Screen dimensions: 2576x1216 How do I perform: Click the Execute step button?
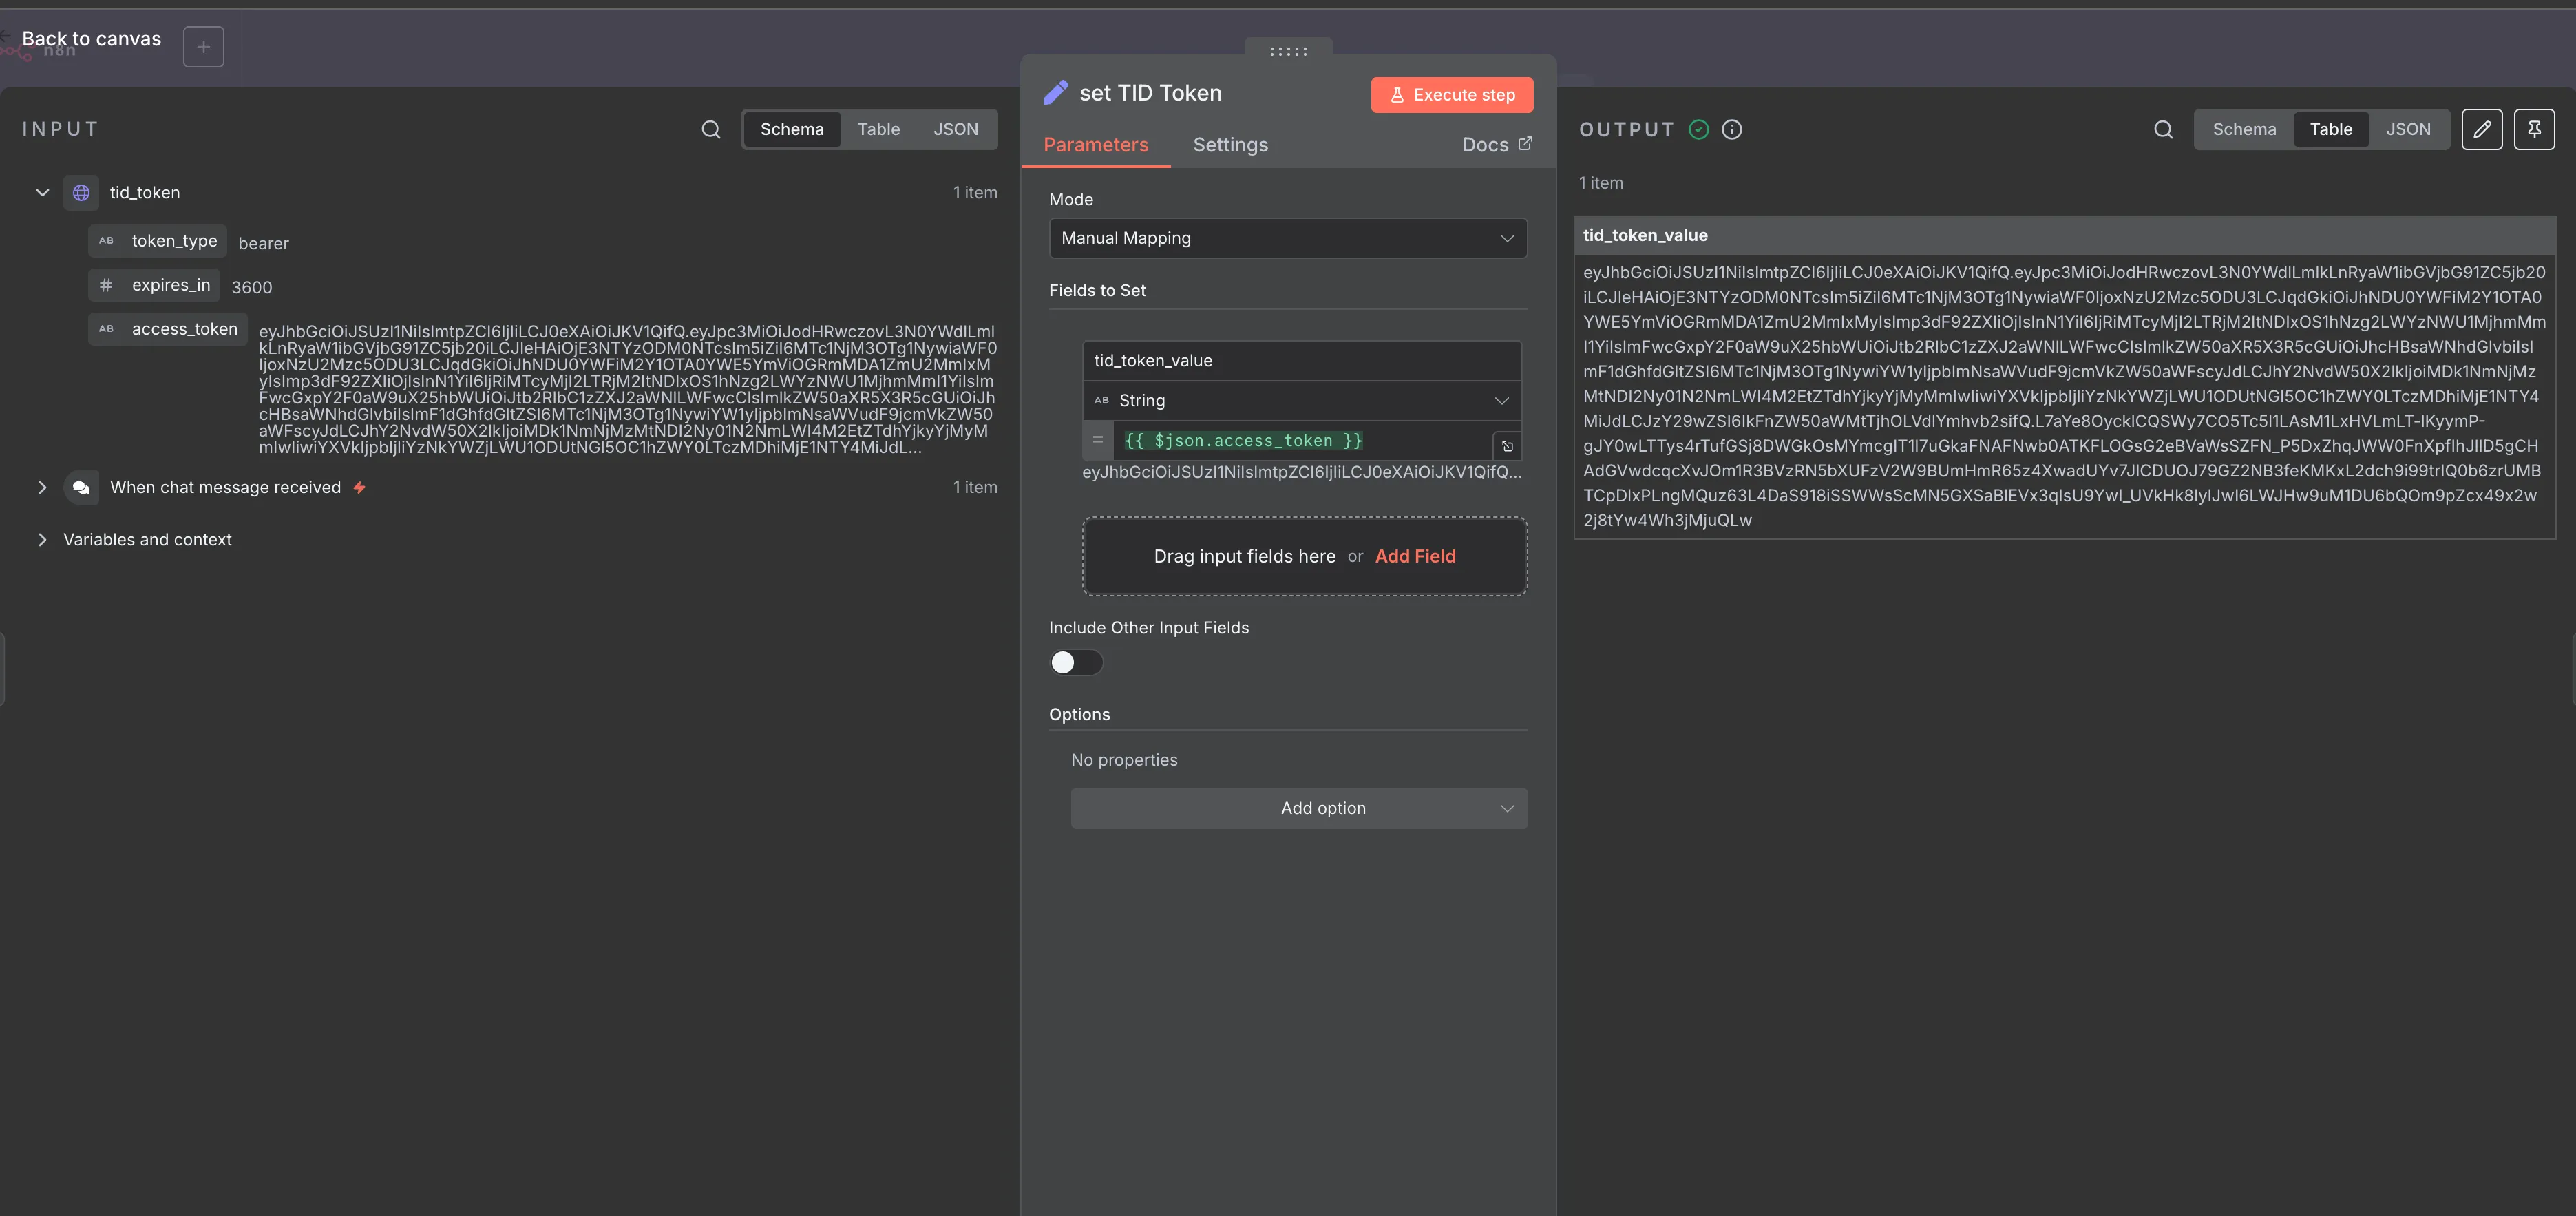click(1452, 95)
